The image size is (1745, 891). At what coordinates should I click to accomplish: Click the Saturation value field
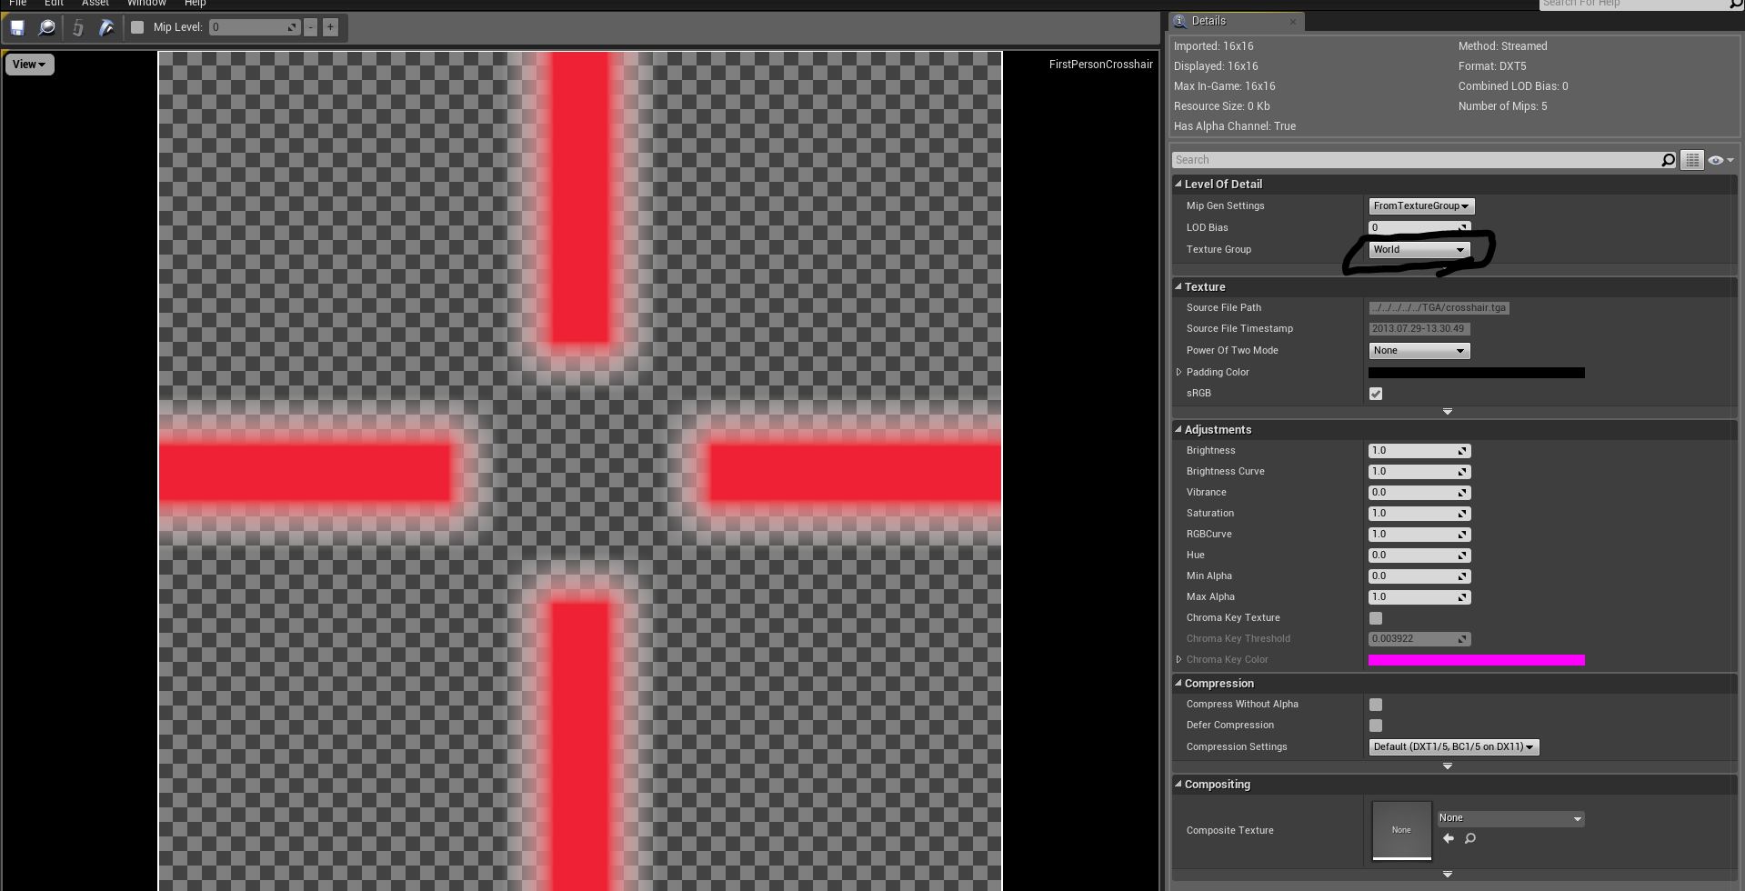pos(1419,514)
